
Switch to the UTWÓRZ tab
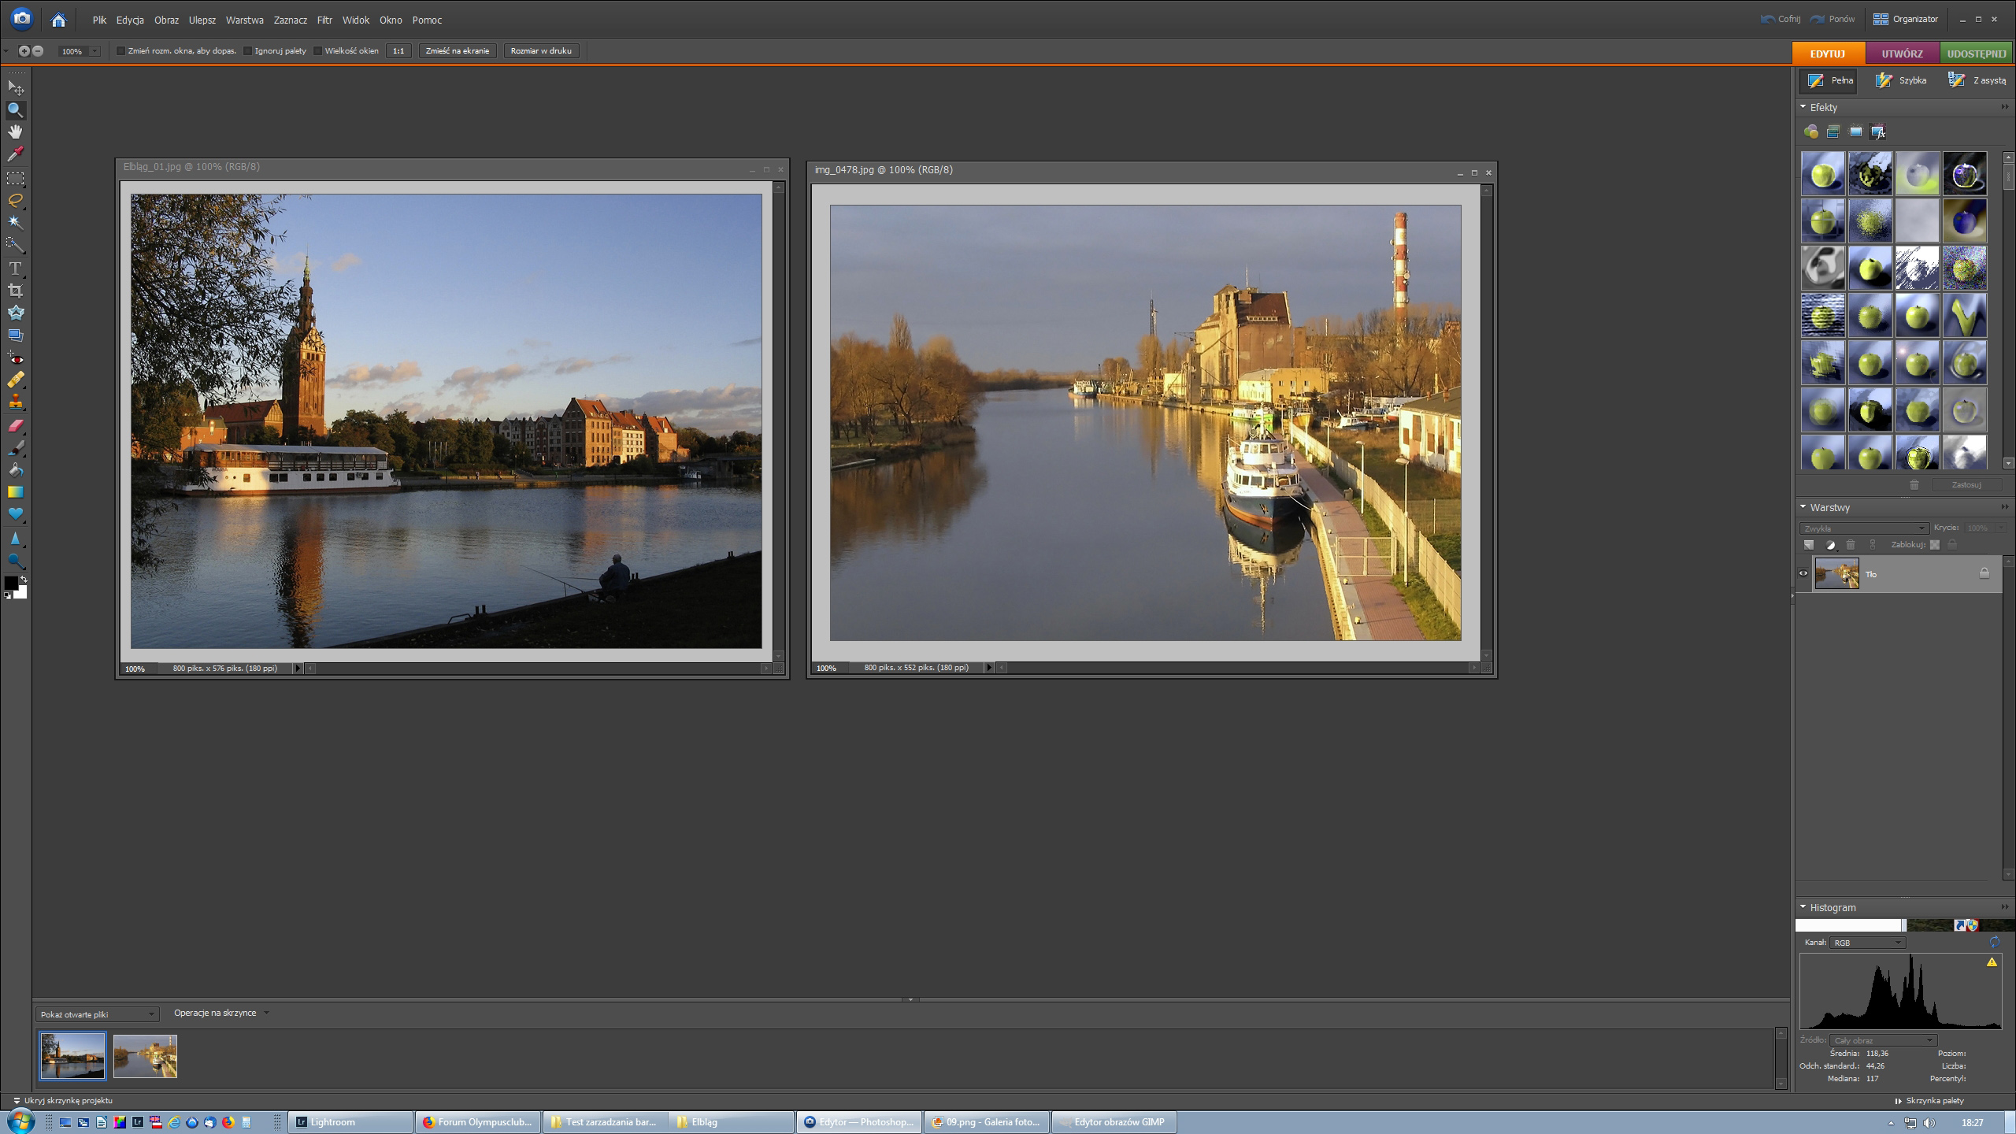click(x=1902, y=54)
